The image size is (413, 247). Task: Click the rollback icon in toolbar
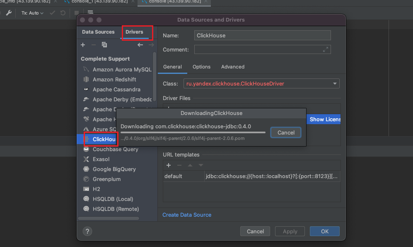point(63,13)
